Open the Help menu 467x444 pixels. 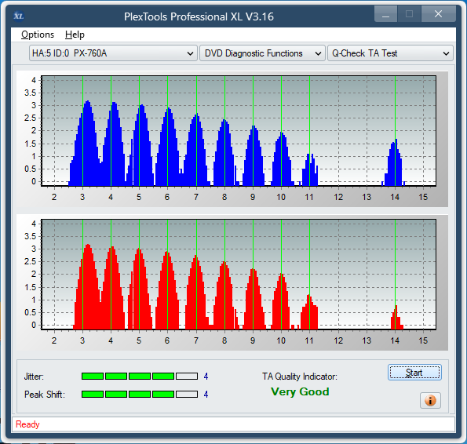(75, 35)
